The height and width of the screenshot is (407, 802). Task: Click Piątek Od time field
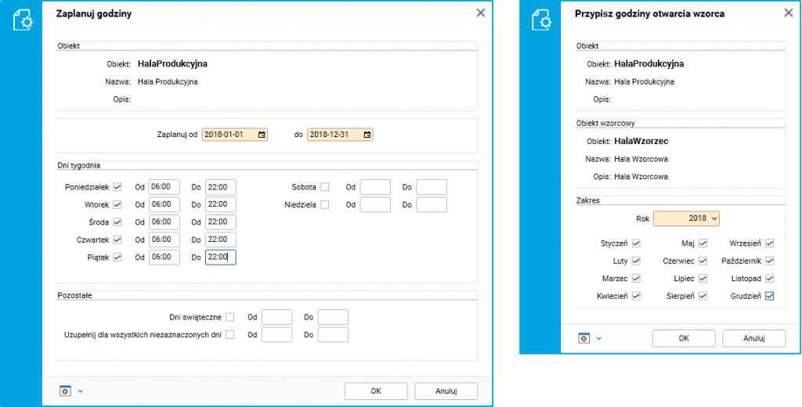(x=164, y=258)
